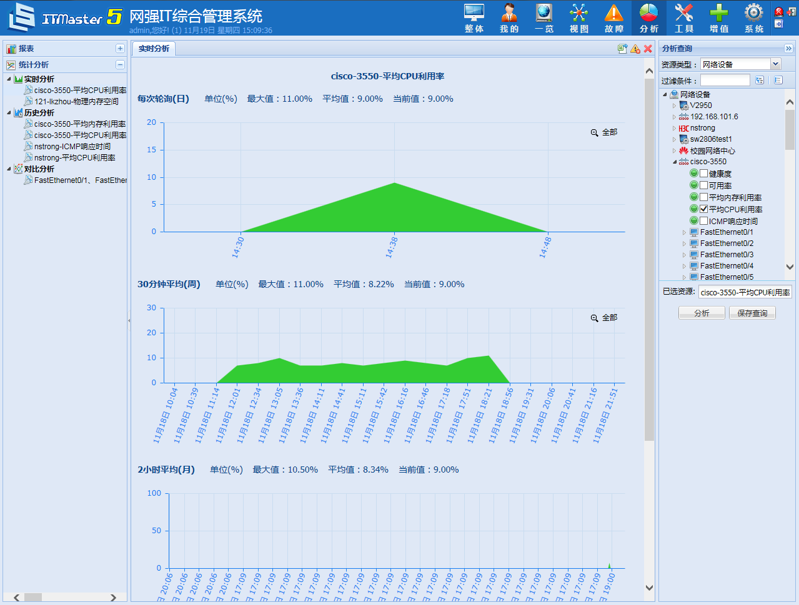
Task: Click the V2950 device icon
Action: click(x=683, y=106)
